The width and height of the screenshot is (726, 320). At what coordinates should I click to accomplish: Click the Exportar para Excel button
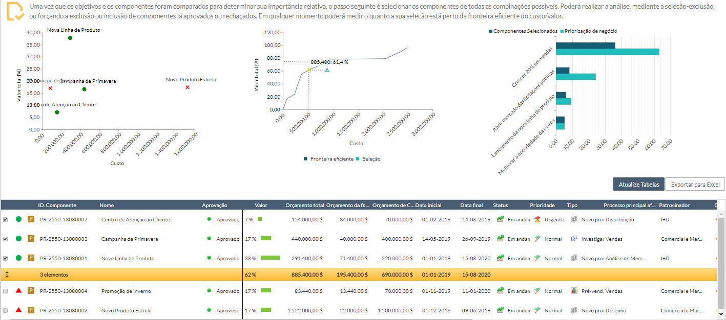click(x=695, y=185)
